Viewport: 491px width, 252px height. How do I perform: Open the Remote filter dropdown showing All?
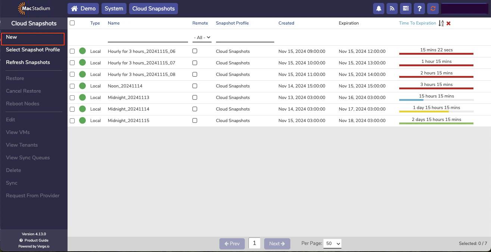[202, 37]
